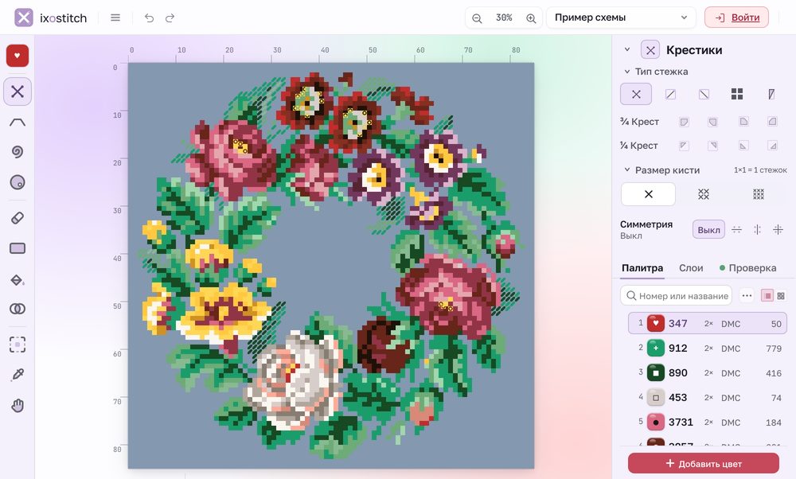Activate the dashed selection marquee tool
796x479 pixels.
coord(18,345)
